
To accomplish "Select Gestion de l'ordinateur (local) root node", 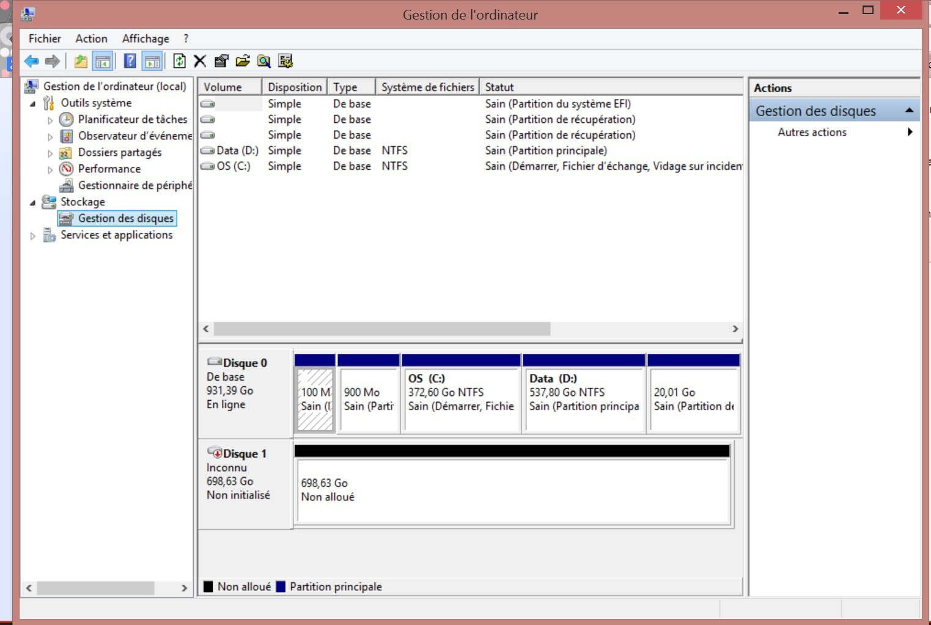I will pos(114,86).
